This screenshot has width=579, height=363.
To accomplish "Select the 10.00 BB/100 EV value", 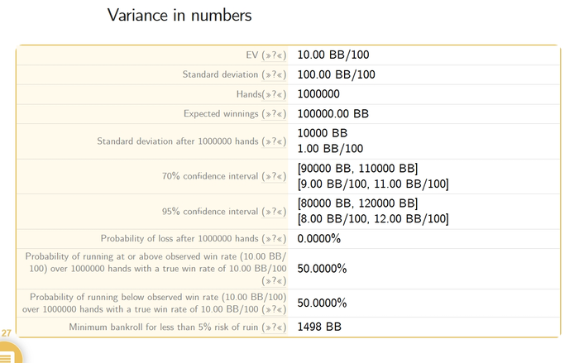I will 333,55.
